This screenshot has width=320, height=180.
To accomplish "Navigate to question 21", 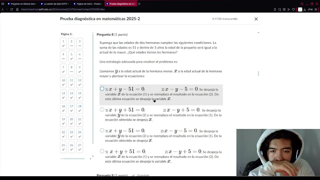I will (80, 121).
